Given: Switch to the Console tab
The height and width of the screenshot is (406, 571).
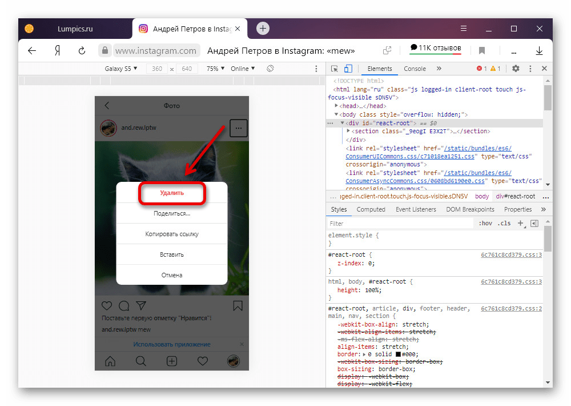Looking at the screenshot, I should click(415, 69).
